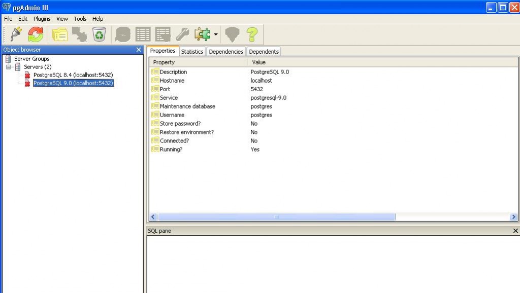
Task: Open the Tools menu
Action: 80,19
